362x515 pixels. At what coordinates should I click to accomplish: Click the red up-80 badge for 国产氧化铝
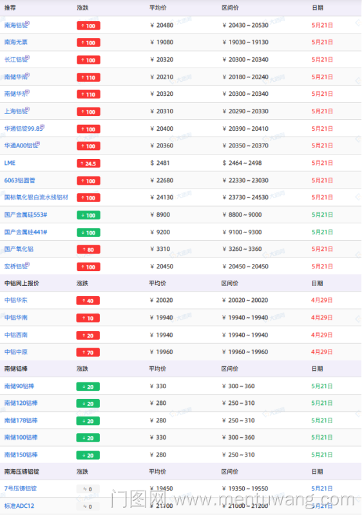point(88,250)
